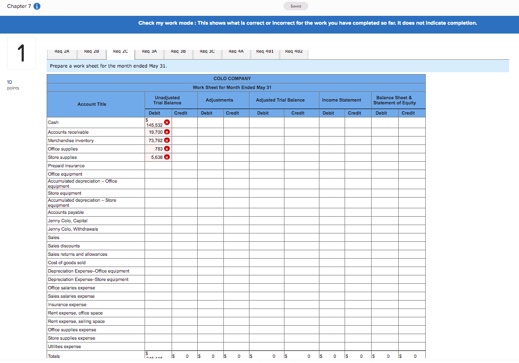Viewport: 519px width, 363px height.
Task: Click the page number 1 box
Action: (x=21, y=53)
